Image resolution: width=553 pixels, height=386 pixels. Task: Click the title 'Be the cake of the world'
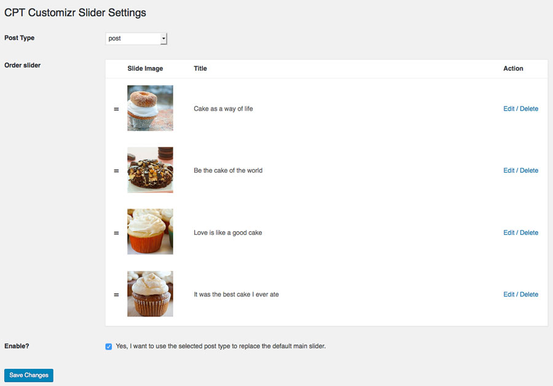(228, 170)
